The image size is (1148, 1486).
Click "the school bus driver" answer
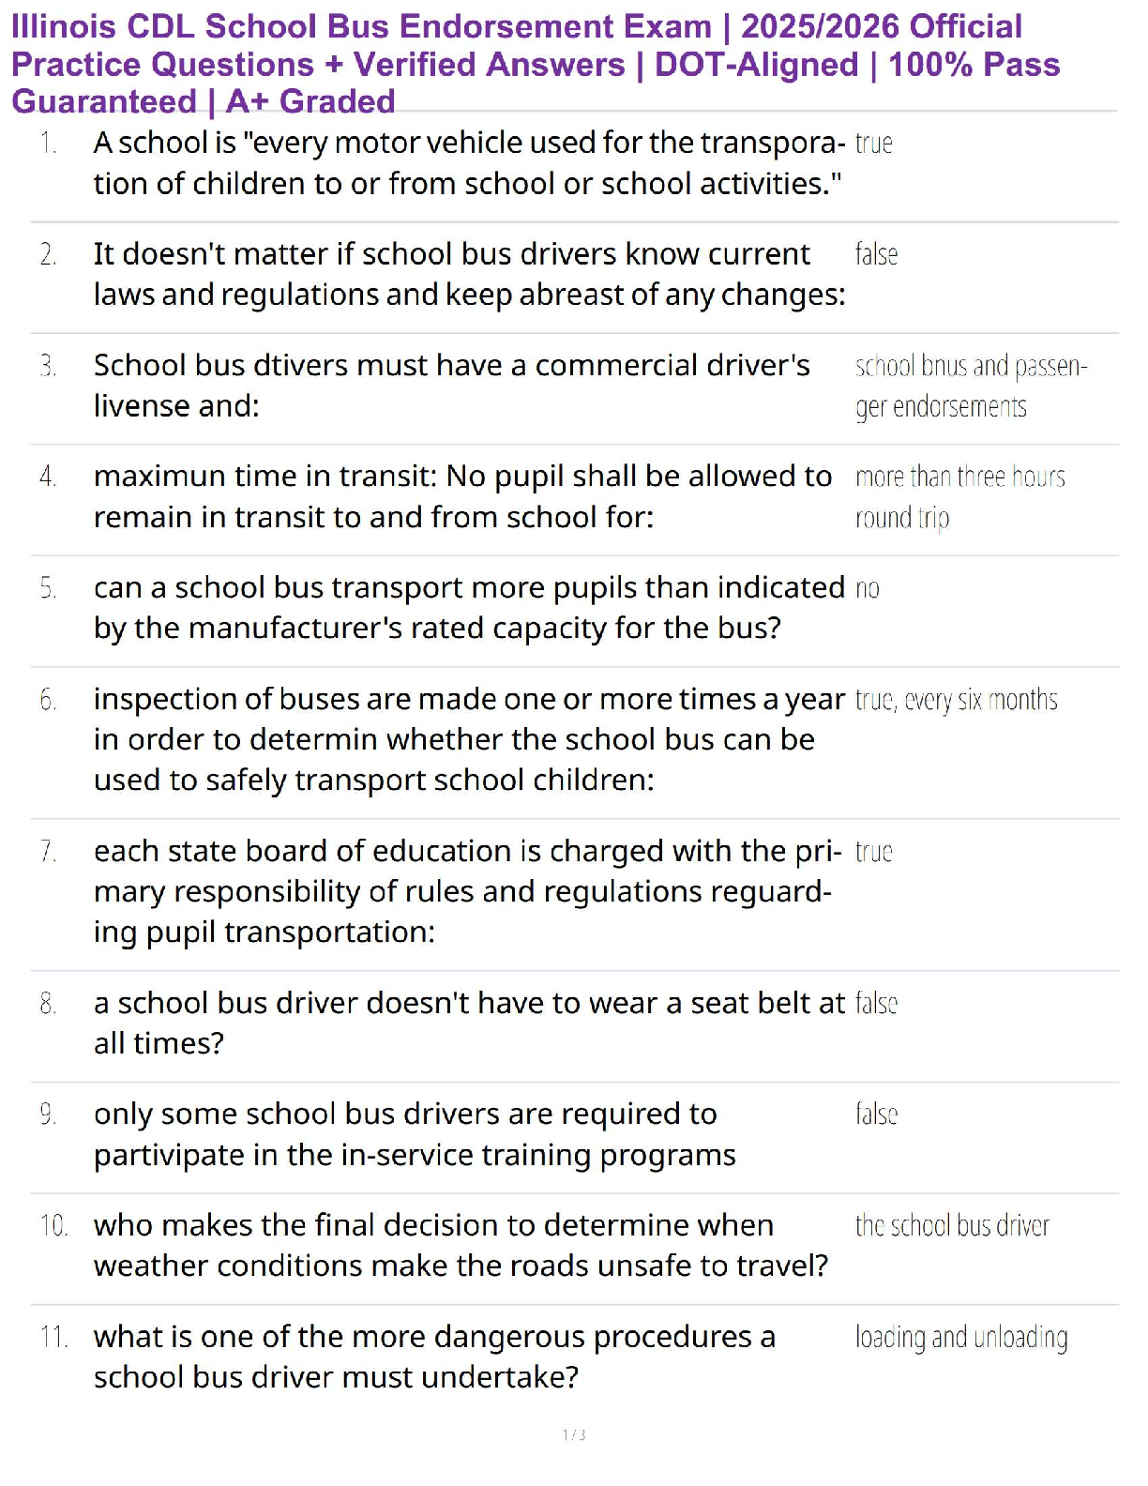tap(952, 1225)
